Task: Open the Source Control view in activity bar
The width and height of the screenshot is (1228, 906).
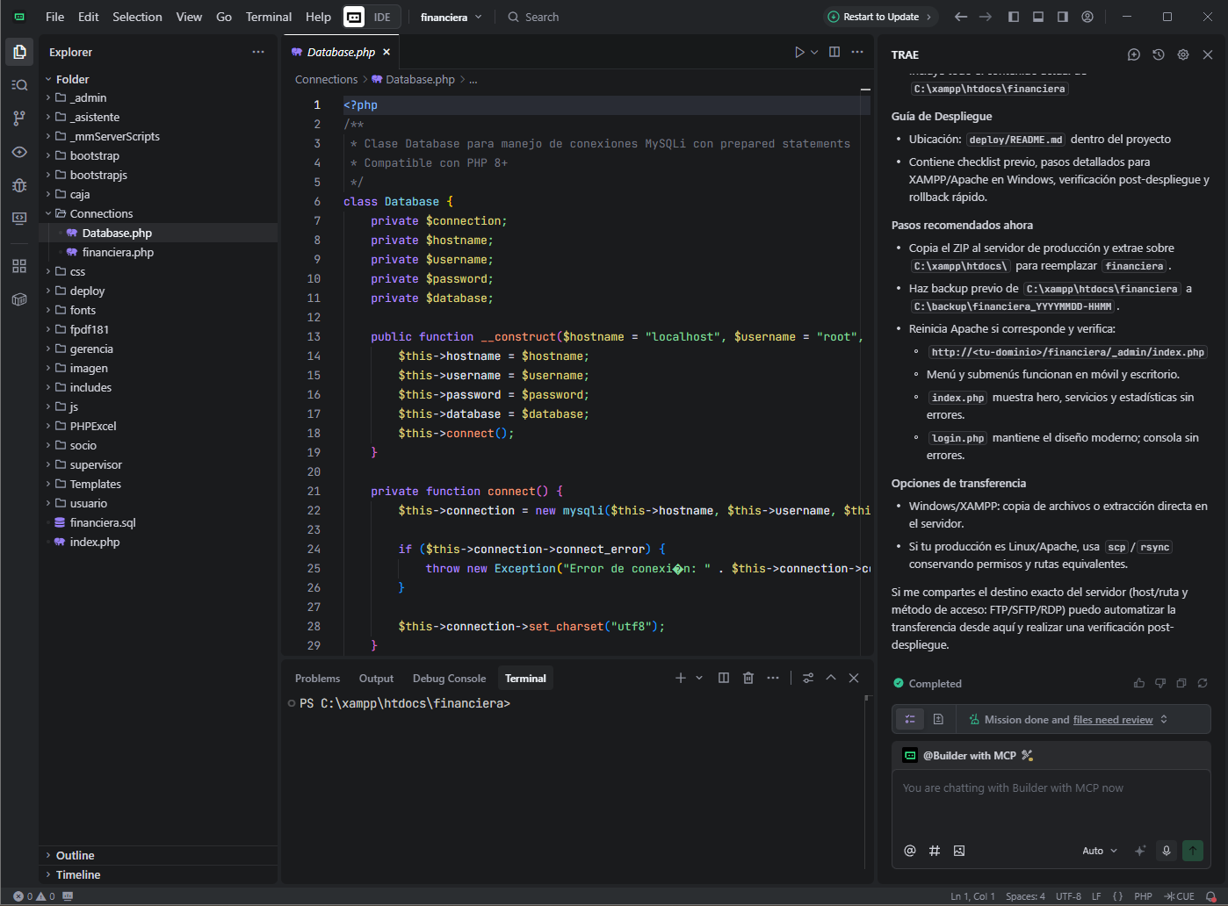Action: click(x=19, y=118)
